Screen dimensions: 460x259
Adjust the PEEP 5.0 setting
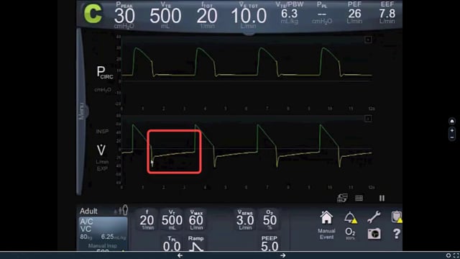point(270,243)
